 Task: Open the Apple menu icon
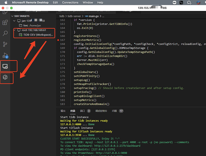pos(6,2)
